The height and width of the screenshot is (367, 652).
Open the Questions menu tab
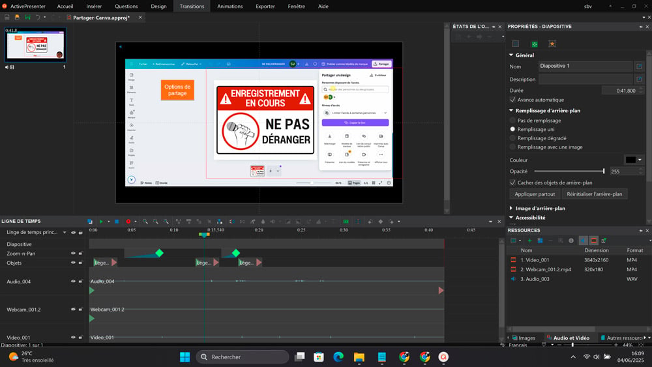pos(126,7)
